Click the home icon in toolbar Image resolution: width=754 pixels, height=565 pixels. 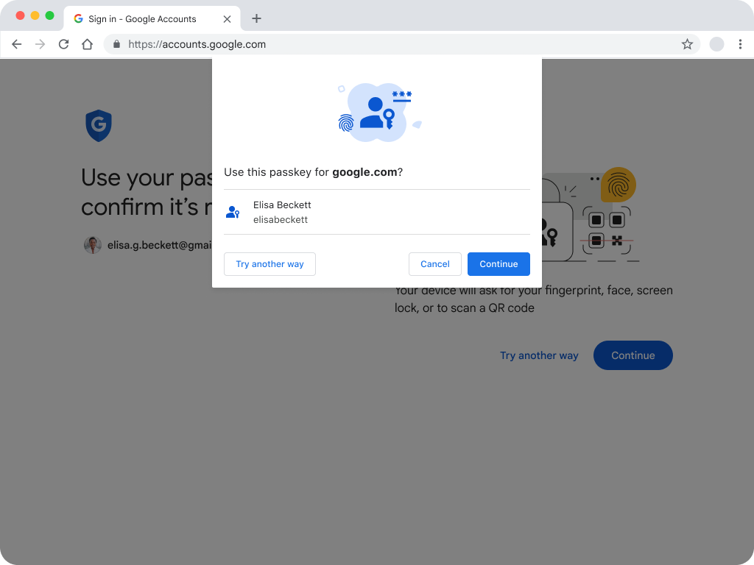click(x=87, y=44)
